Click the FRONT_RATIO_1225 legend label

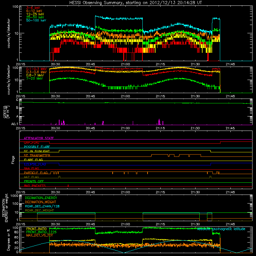pos(42,232)
